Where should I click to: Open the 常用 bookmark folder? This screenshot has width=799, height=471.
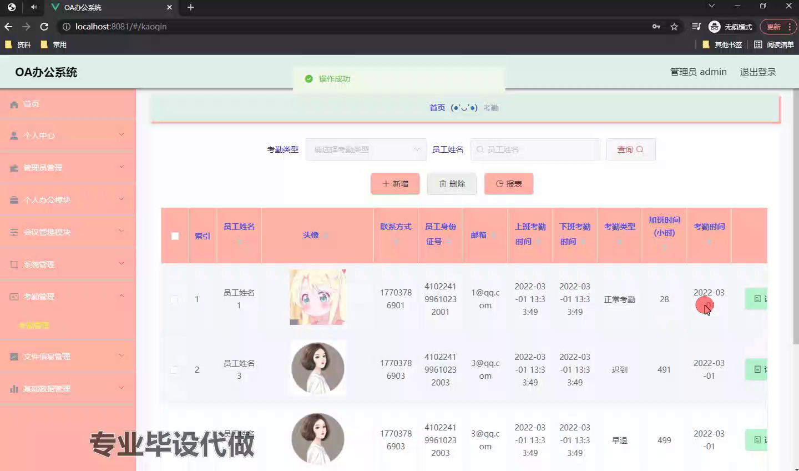pos(54,44)
